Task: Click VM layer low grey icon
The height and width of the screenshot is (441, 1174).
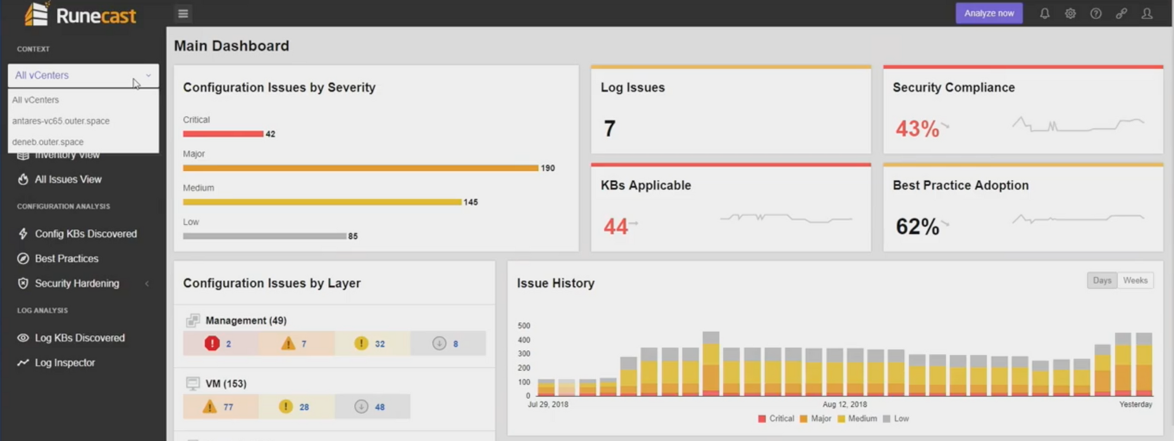Action: (x=361, y=406)
